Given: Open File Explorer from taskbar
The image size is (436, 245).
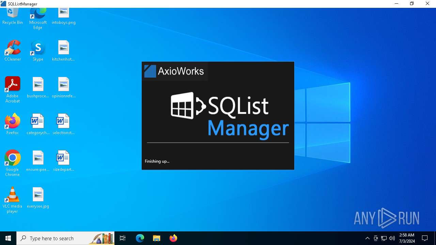Looking at the screenshot, I should [156, 238].
